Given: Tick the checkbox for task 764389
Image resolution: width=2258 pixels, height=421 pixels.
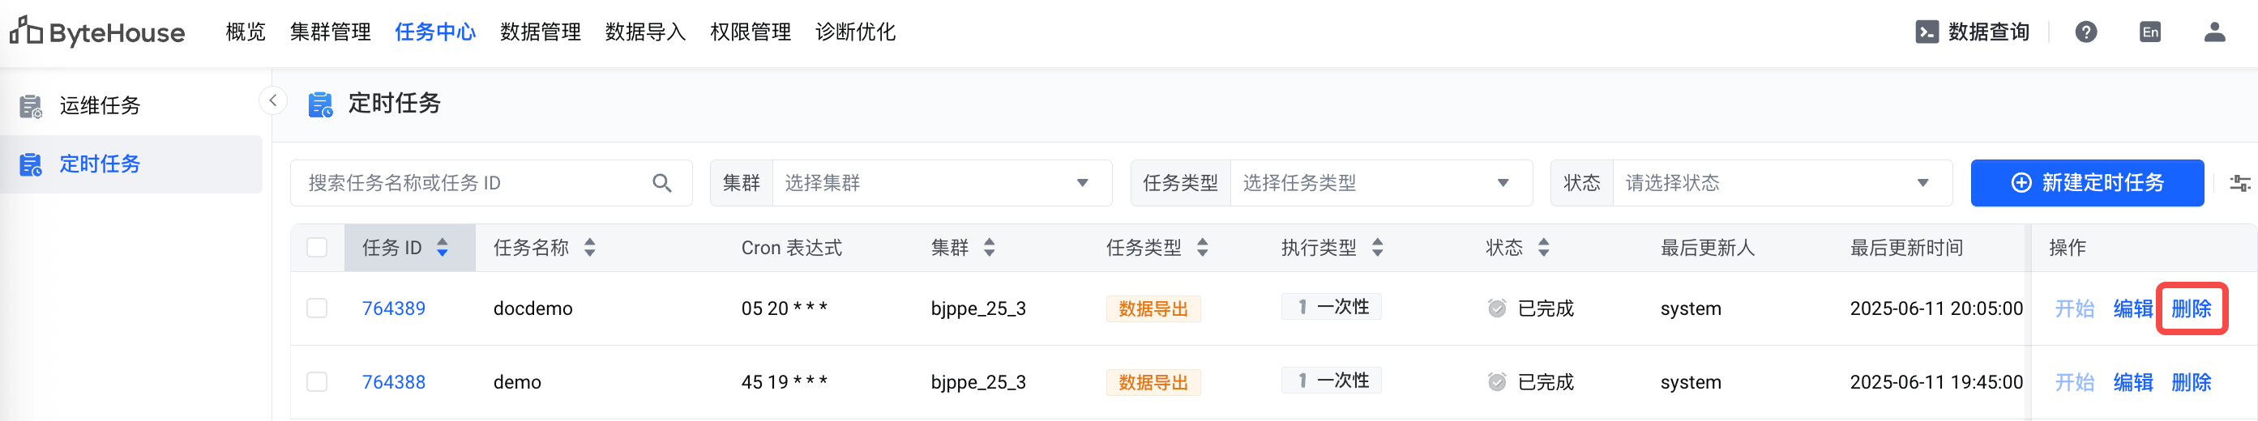Looking at the screenshot, I should click(318, 308).
